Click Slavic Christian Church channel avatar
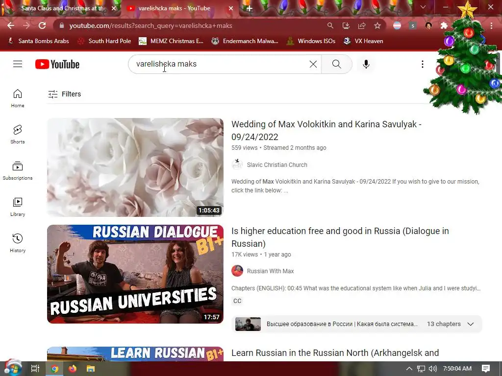The width and height of the screenshot is (502, 376). tap(237, 164)
